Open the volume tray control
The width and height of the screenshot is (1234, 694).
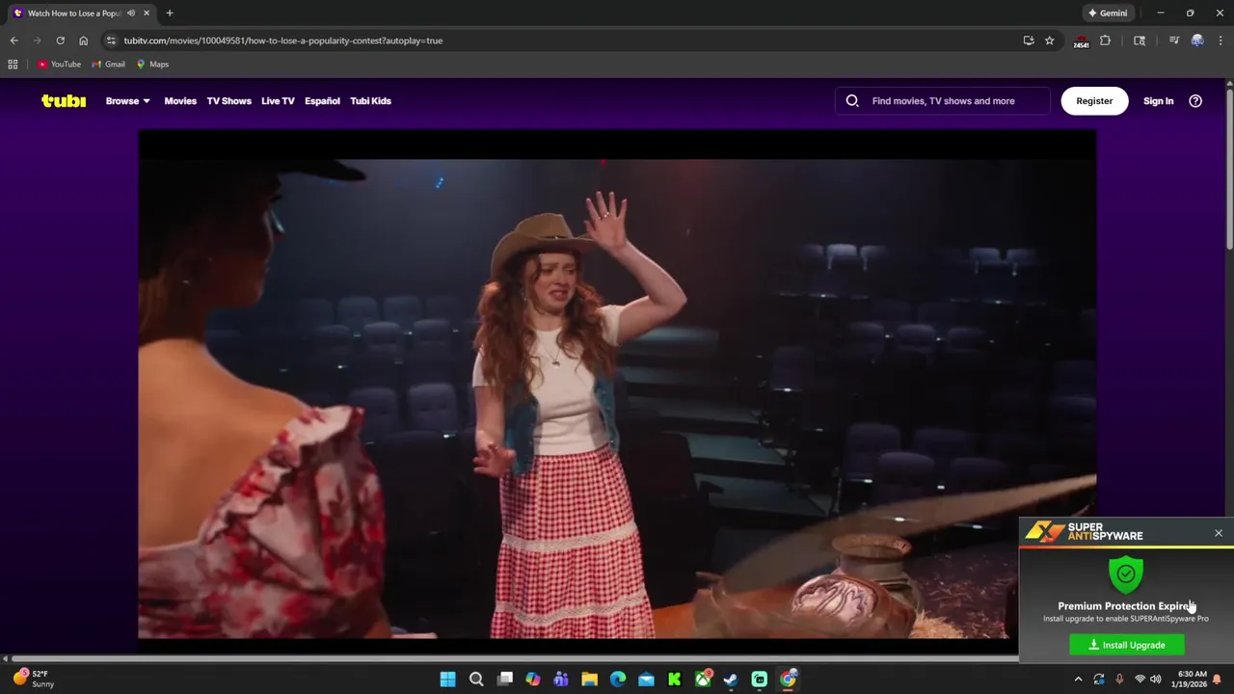pos(1156,680)
